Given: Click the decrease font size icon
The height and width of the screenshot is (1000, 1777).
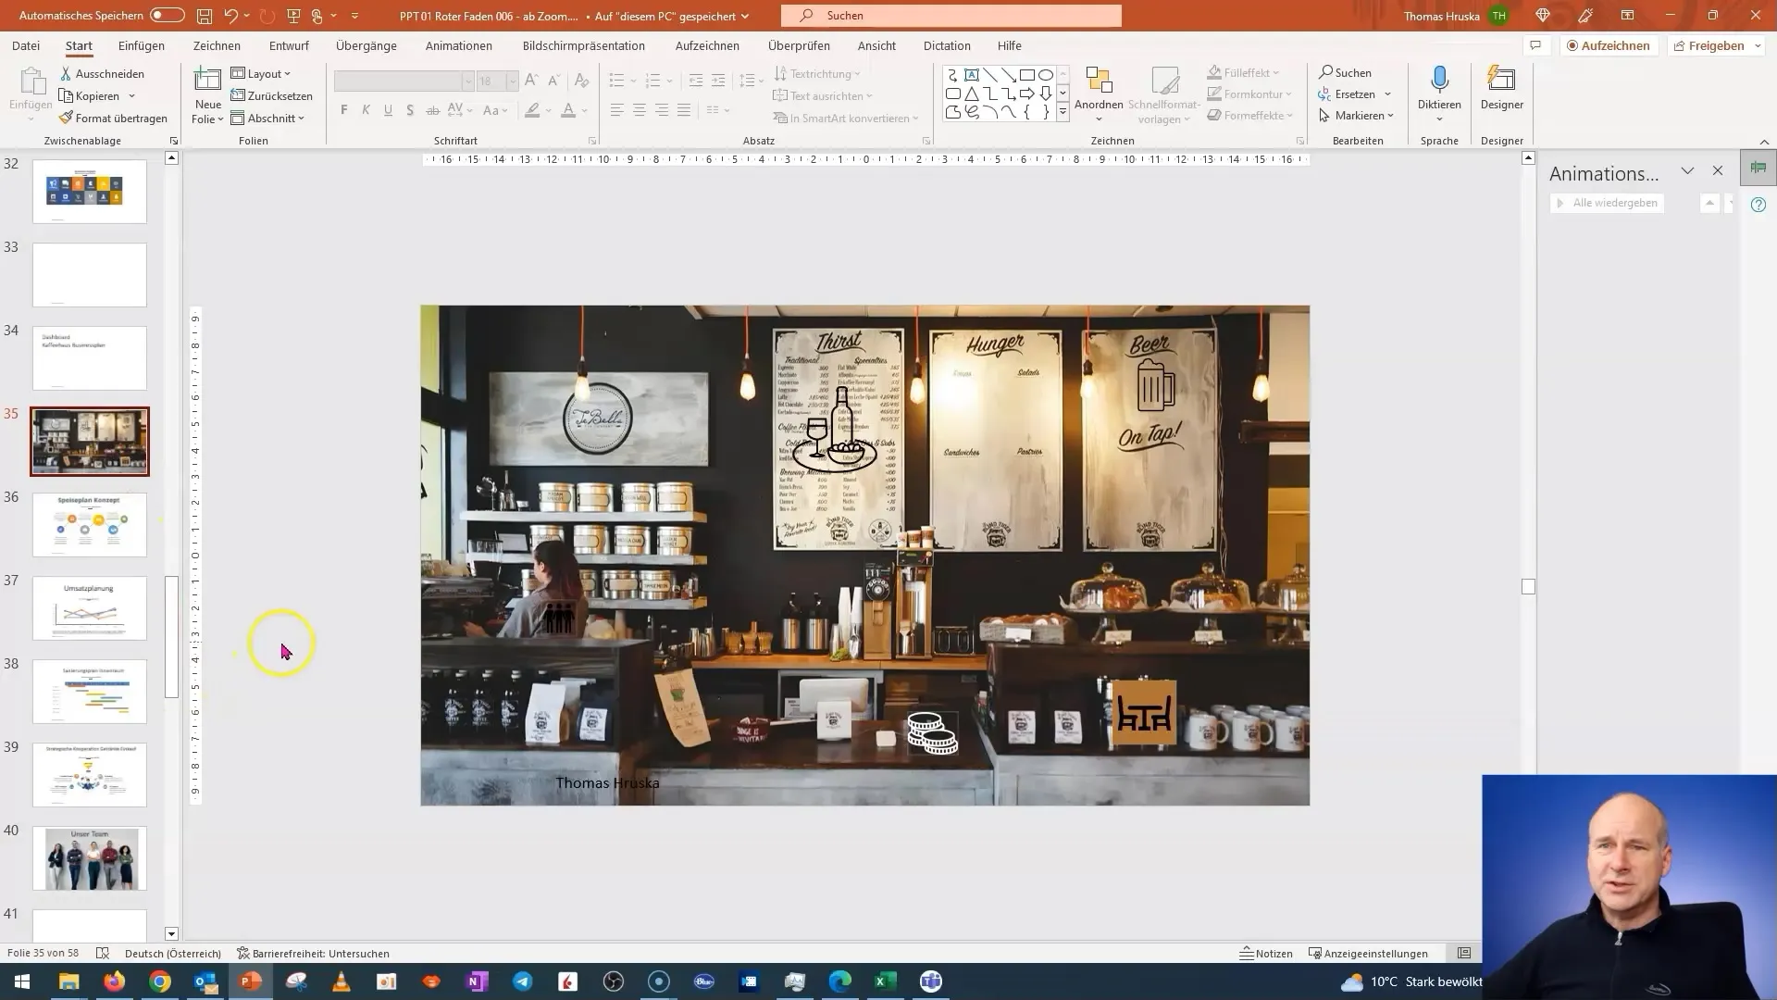Looking at the screenshot, I should 553,81.
